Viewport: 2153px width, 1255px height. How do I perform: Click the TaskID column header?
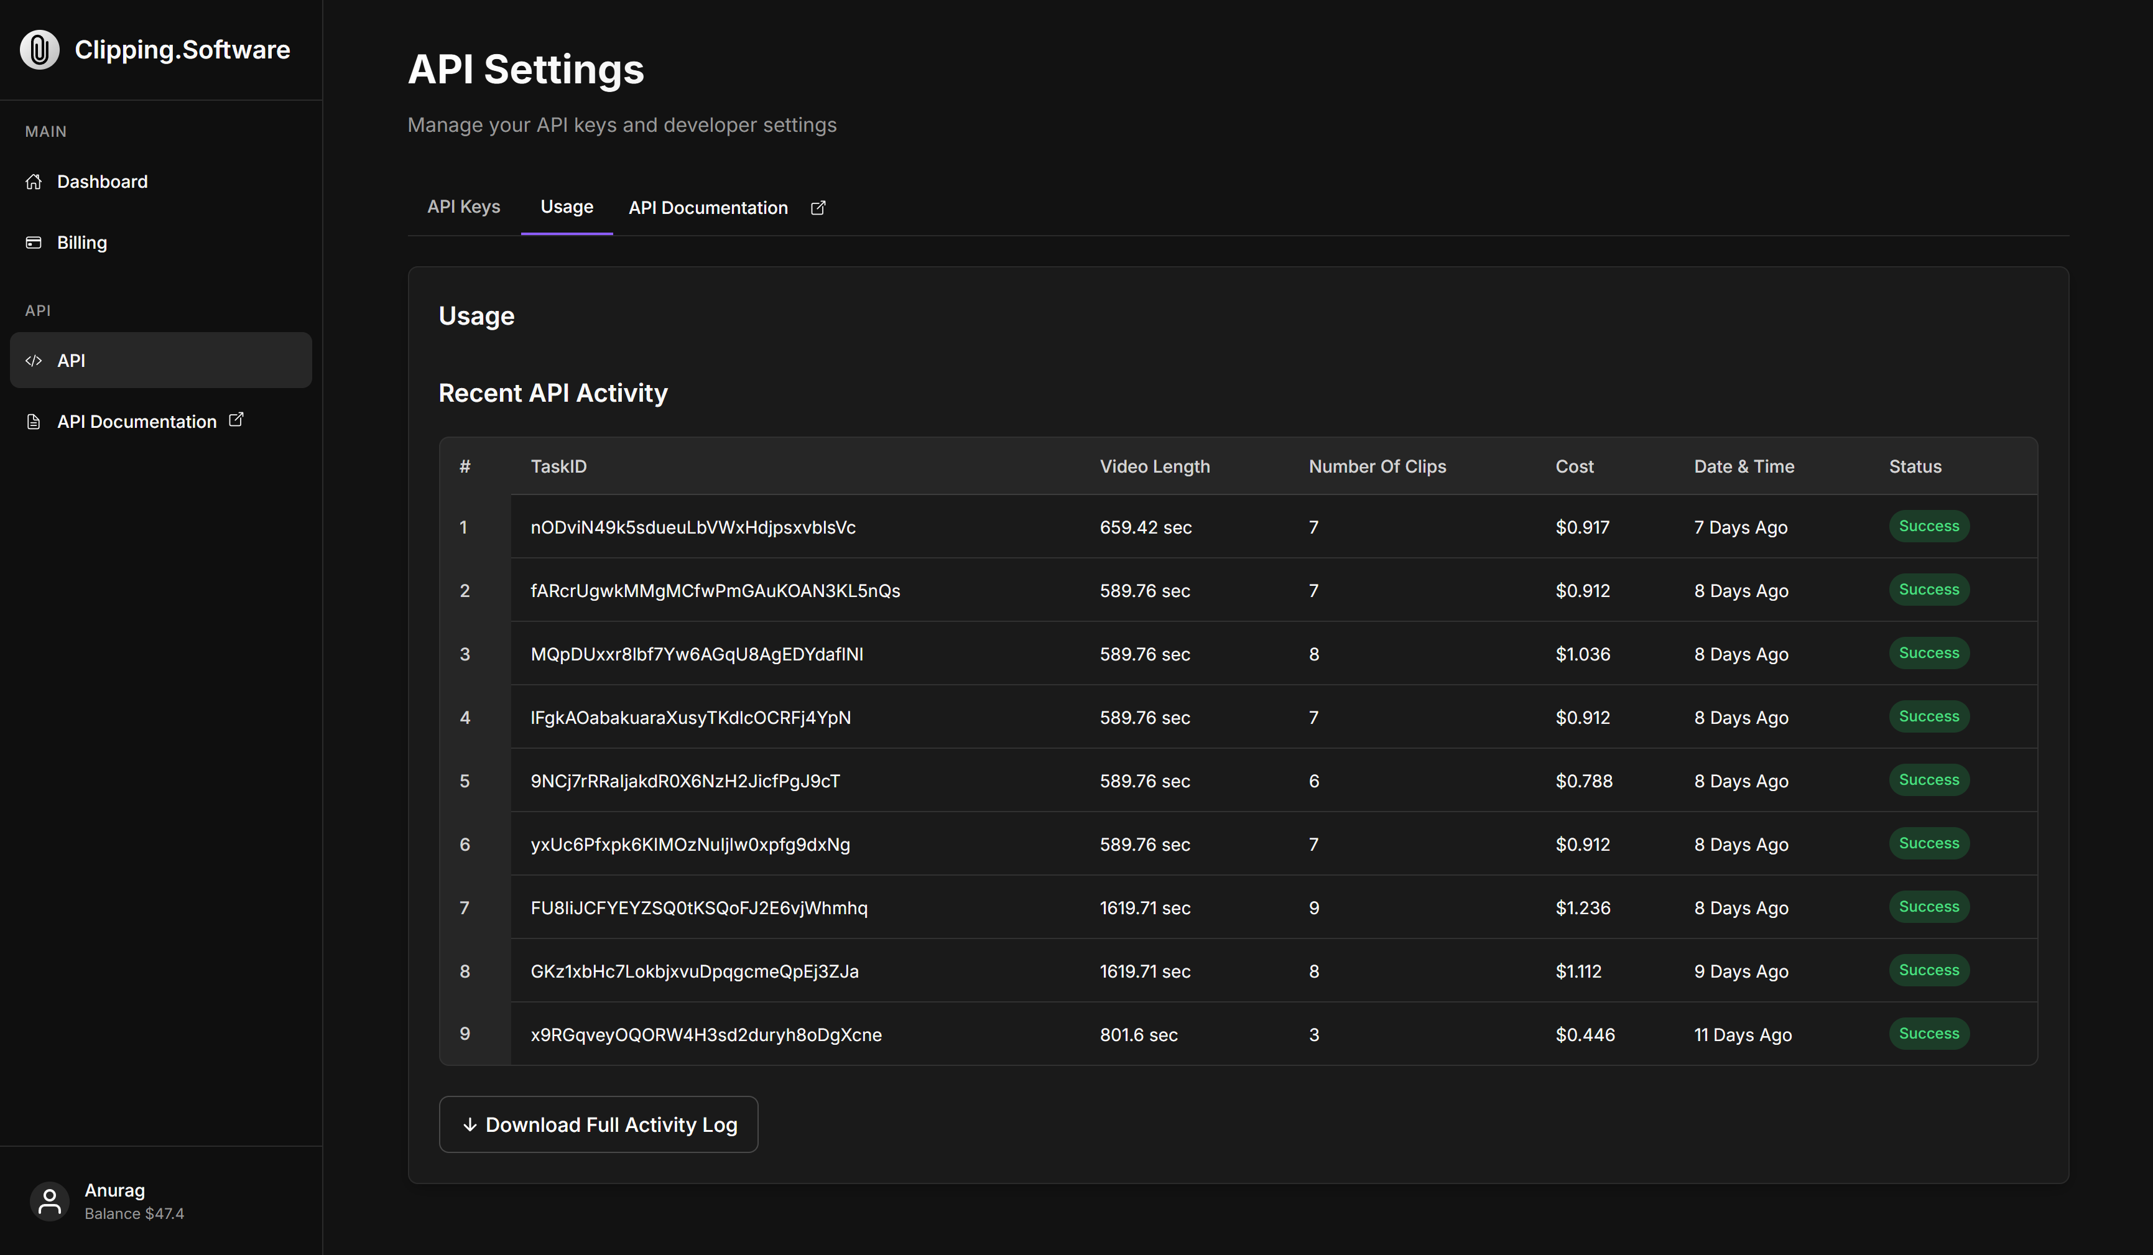pos(558,466)
